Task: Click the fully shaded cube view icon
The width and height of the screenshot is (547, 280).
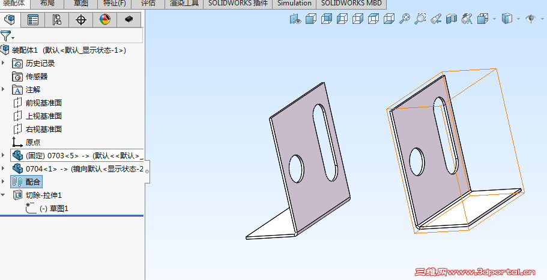Action: pos(311,19)
